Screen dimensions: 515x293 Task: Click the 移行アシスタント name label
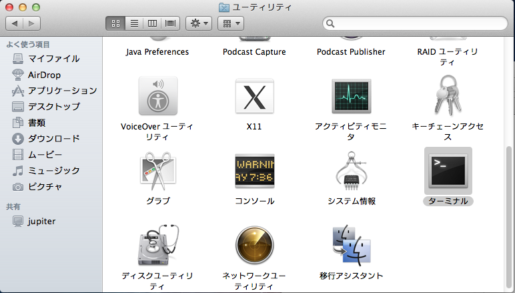(x=352, y=276)
